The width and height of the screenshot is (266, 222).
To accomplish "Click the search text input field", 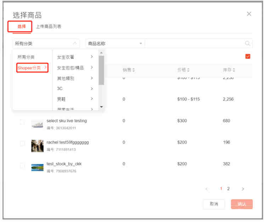I will 194,44.
